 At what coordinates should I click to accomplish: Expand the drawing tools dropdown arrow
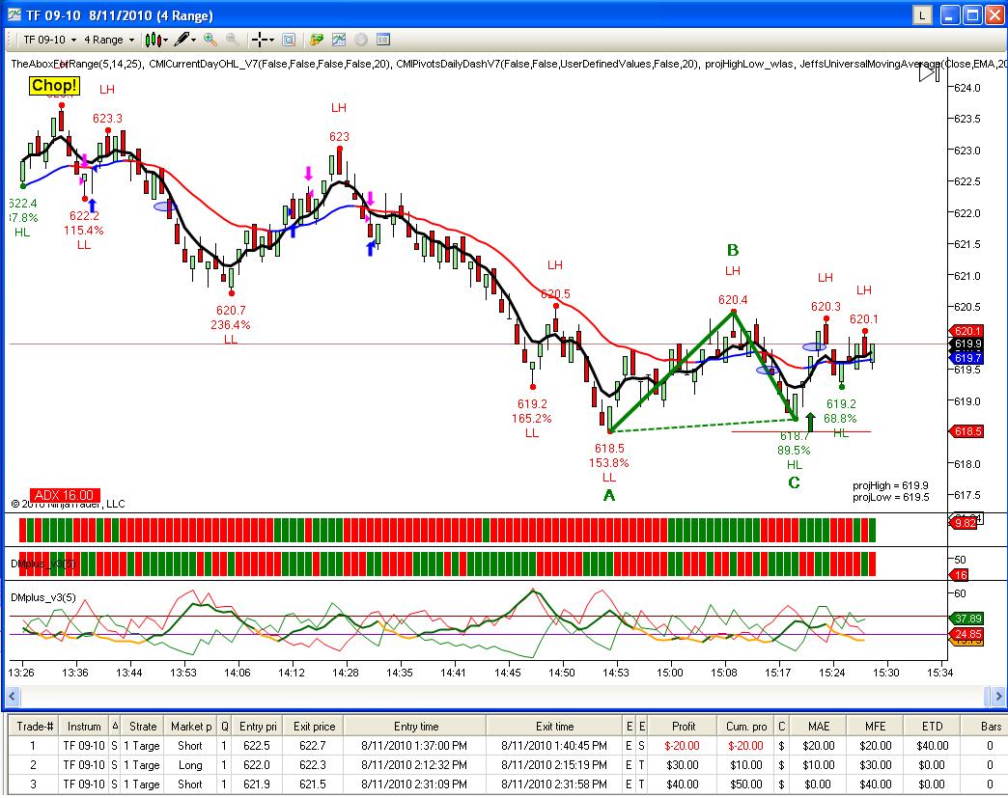(193, 41)
